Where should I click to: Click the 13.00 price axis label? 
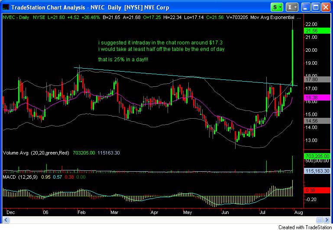click(x=311, y=140)
